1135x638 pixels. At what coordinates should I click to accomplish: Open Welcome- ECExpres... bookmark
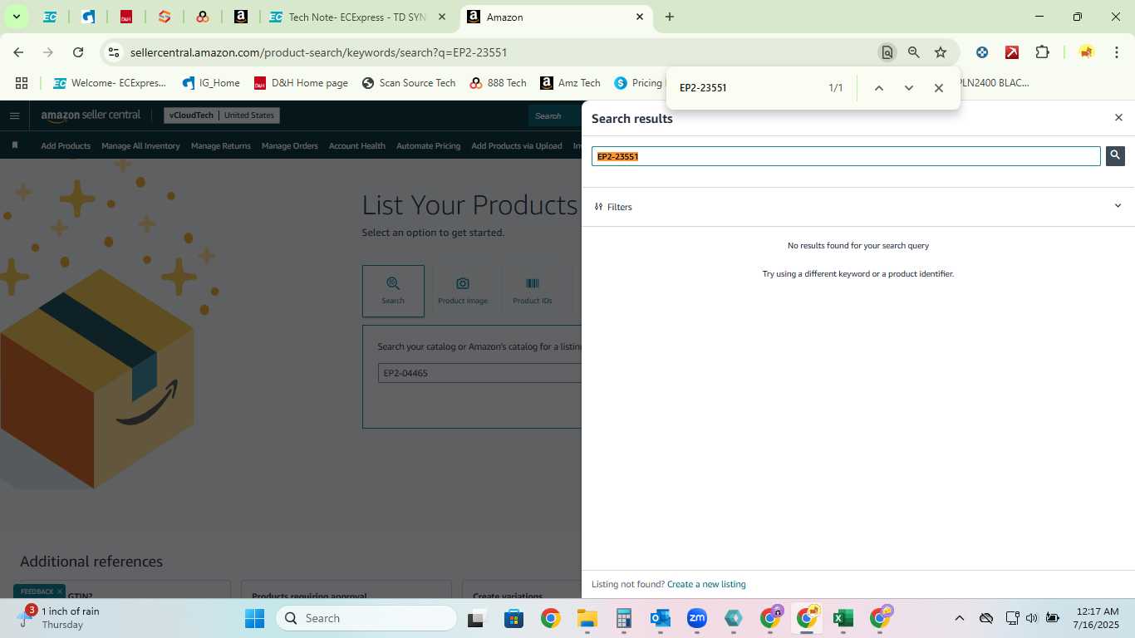(110, 83)
